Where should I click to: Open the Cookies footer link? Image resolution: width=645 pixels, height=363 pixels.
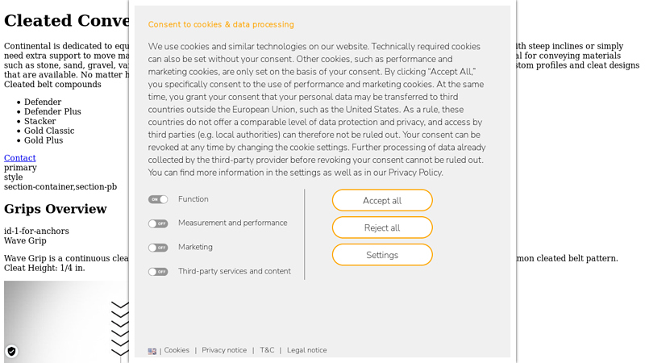tap(177, 350)
